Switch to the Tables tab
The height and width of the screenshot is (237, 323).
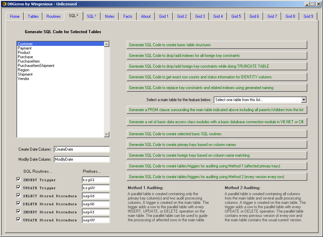[33, 16]
